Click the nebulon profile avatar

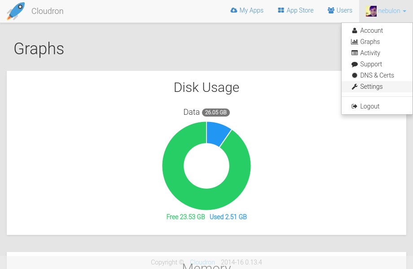(x=371, y=11)
